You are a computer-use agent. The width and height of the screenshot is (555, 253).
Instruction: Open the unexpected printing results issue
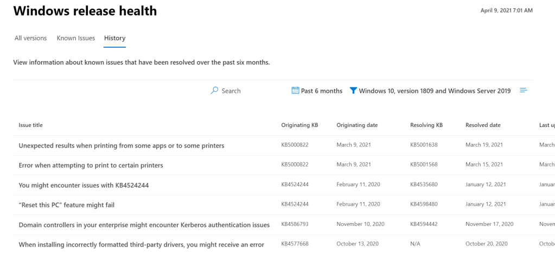coord(122,146)
